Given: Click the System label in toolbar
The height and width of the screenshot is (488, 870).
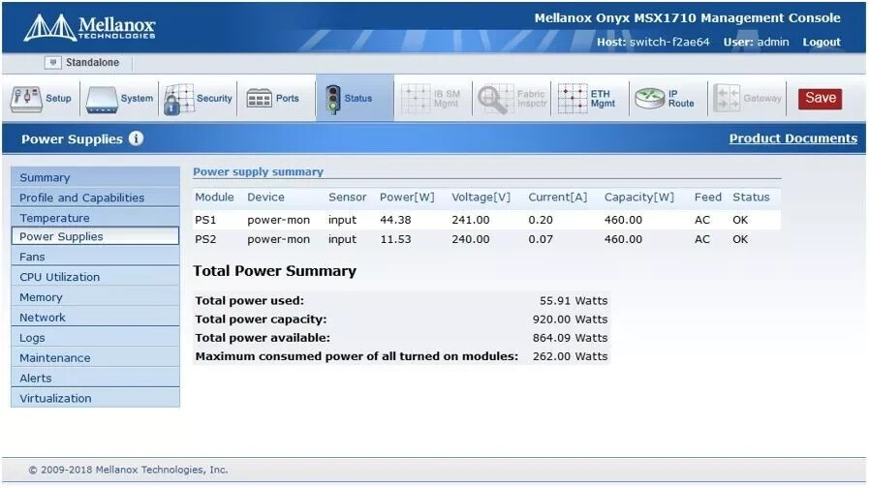Looking at the screenshot, I should (137, 98).
